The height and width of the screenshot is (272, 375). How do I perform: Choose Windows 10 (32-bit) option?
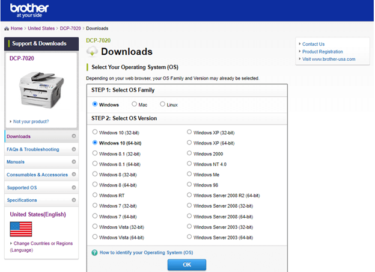click(x=95, y=132)
